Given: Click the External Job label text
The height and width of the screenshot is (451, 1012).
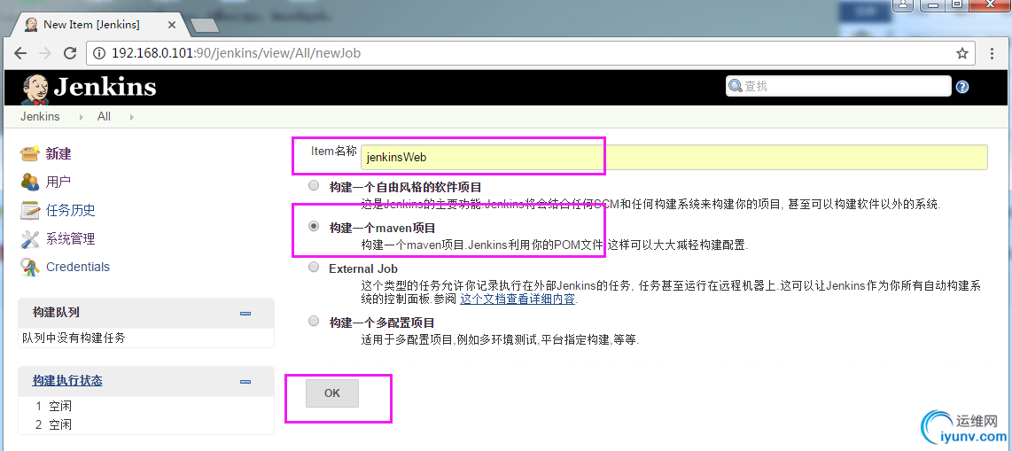Looking at the screenshot, I should click(362, 268).
